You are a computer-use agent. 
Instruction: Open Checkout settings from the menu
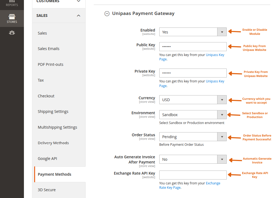[x=46, y=96]
